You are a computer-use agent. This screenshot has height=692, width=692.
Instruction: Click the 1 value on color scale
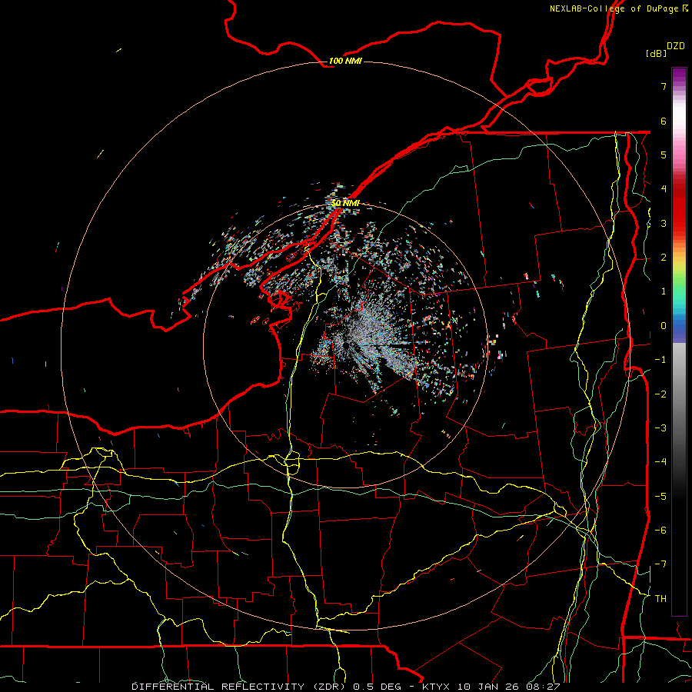664,291
